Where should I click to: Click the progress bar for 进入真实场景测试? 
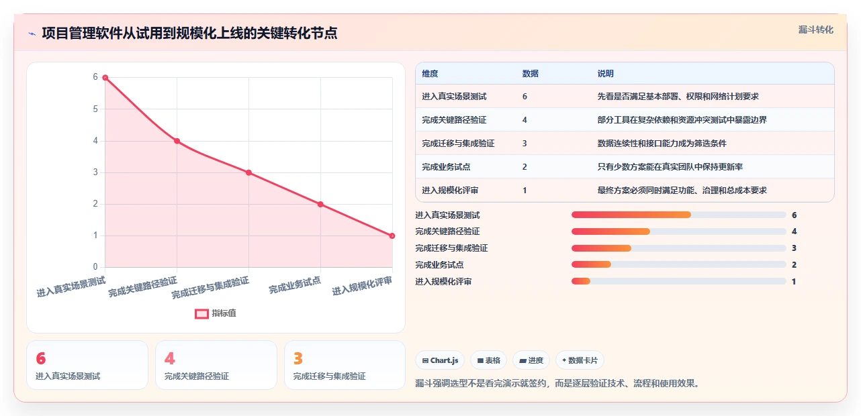click(x=678, y=215)
